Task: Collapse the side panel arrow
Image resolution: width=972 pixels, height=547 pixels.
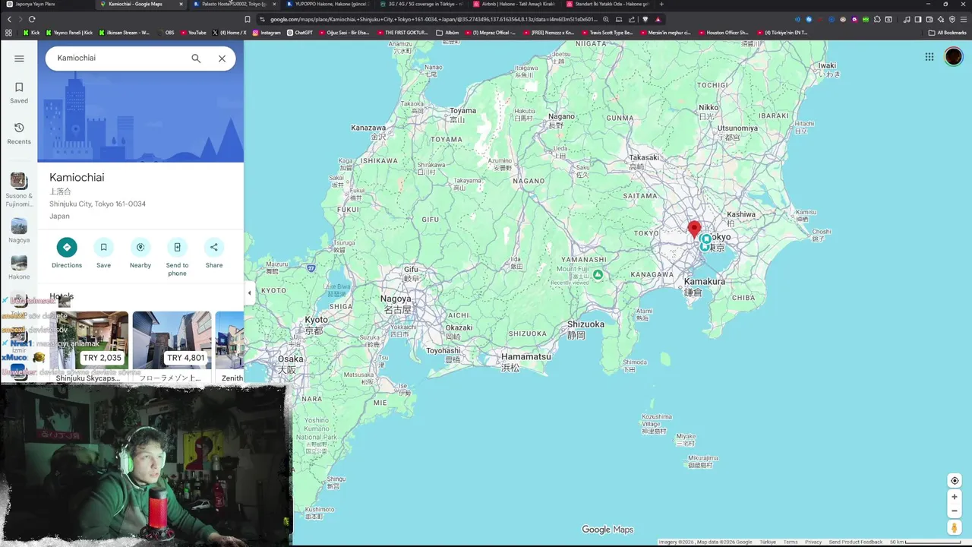Action: (249, 292)
